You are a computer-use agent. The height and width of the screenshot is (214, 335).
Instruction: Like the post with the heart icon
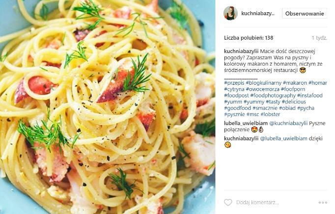tap(228, 202)
